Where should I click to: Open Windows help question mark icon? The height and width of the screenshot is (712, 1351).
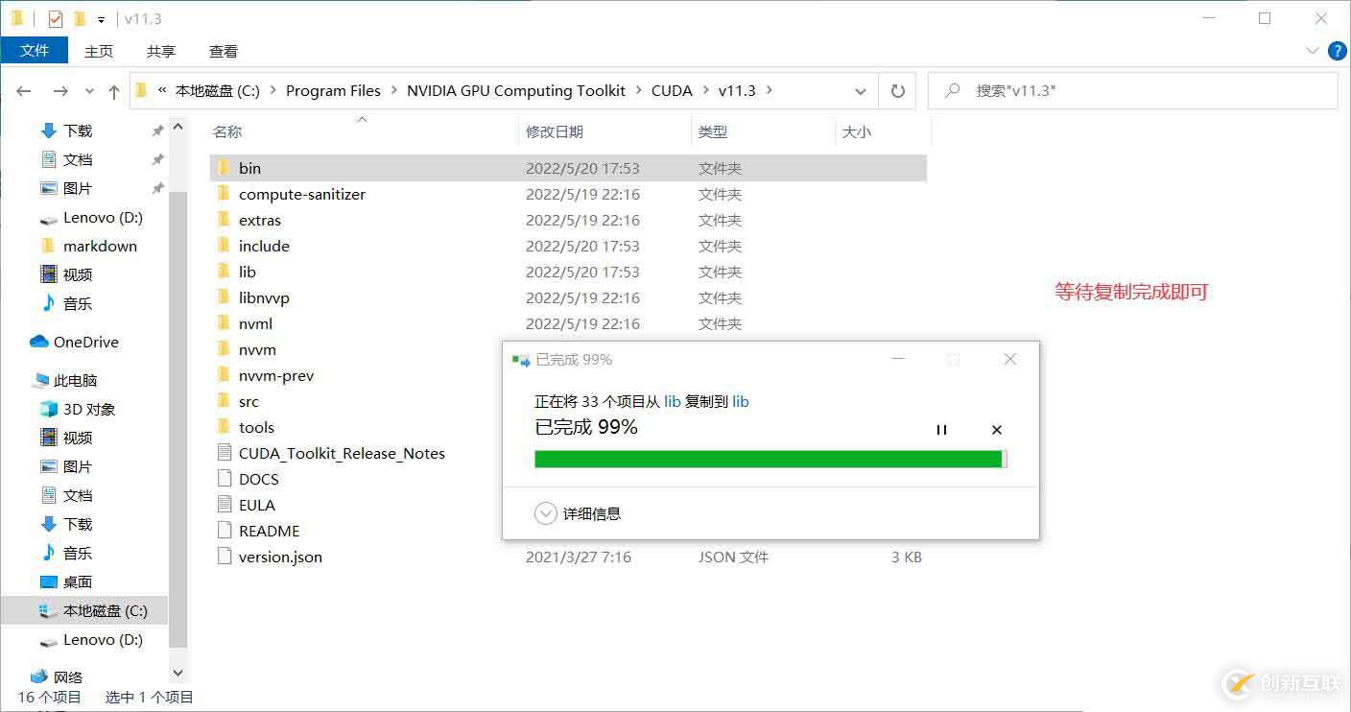[x=1337, y=51]
